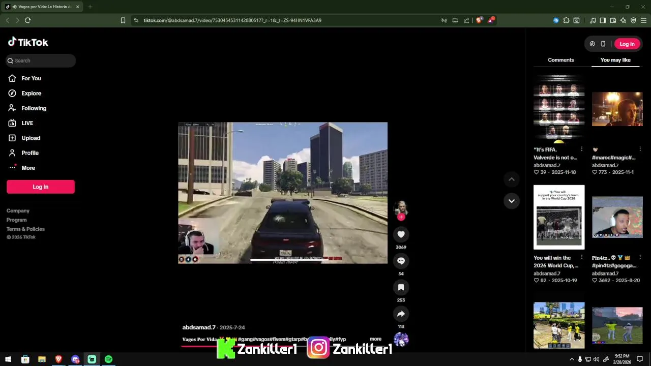651x366 pixels.
Task: Open comments via speech bubble icon
Action: coord(401,261)
